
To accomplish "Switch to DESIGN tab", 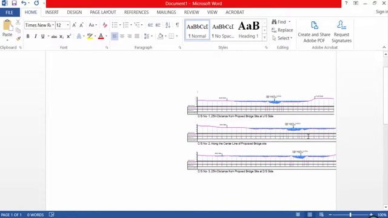I will pos(74,12).
